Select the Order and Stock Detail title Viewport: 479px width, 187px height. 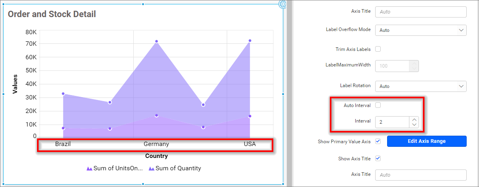pos(52,14)
